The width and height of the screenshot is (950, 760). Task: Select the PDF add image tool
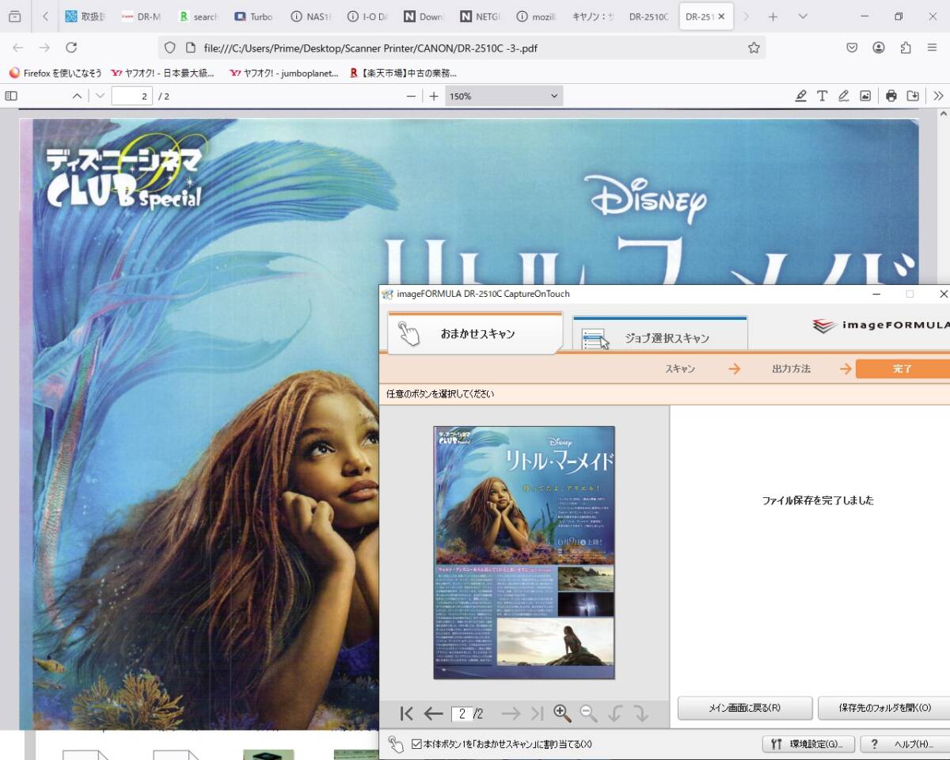[x=865, y=96]
